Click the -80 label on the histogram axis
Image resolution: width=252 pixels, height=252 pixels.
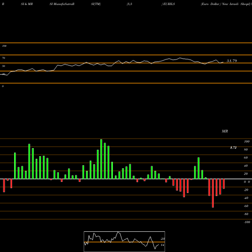[x=246, y=214]
